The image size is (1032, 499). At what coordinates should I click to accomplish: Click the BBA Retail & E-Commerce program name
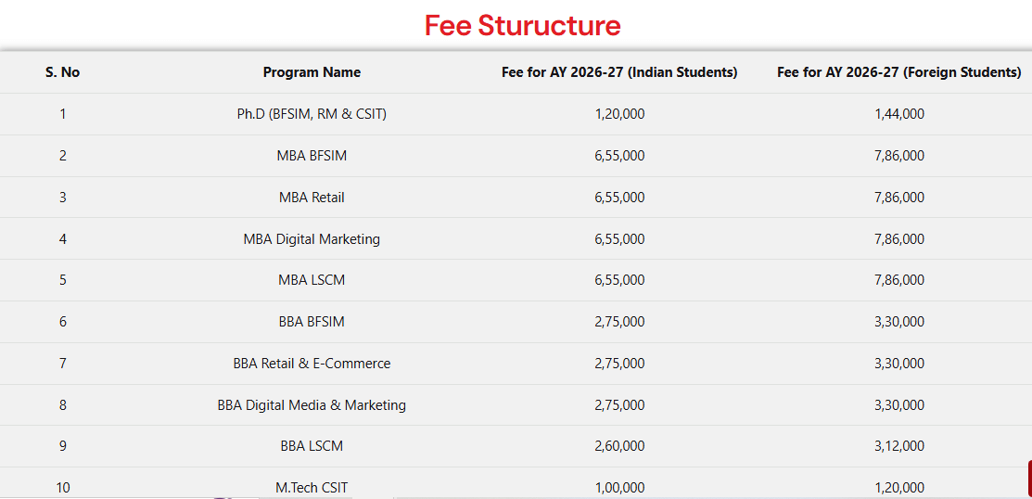coord(312,364)
